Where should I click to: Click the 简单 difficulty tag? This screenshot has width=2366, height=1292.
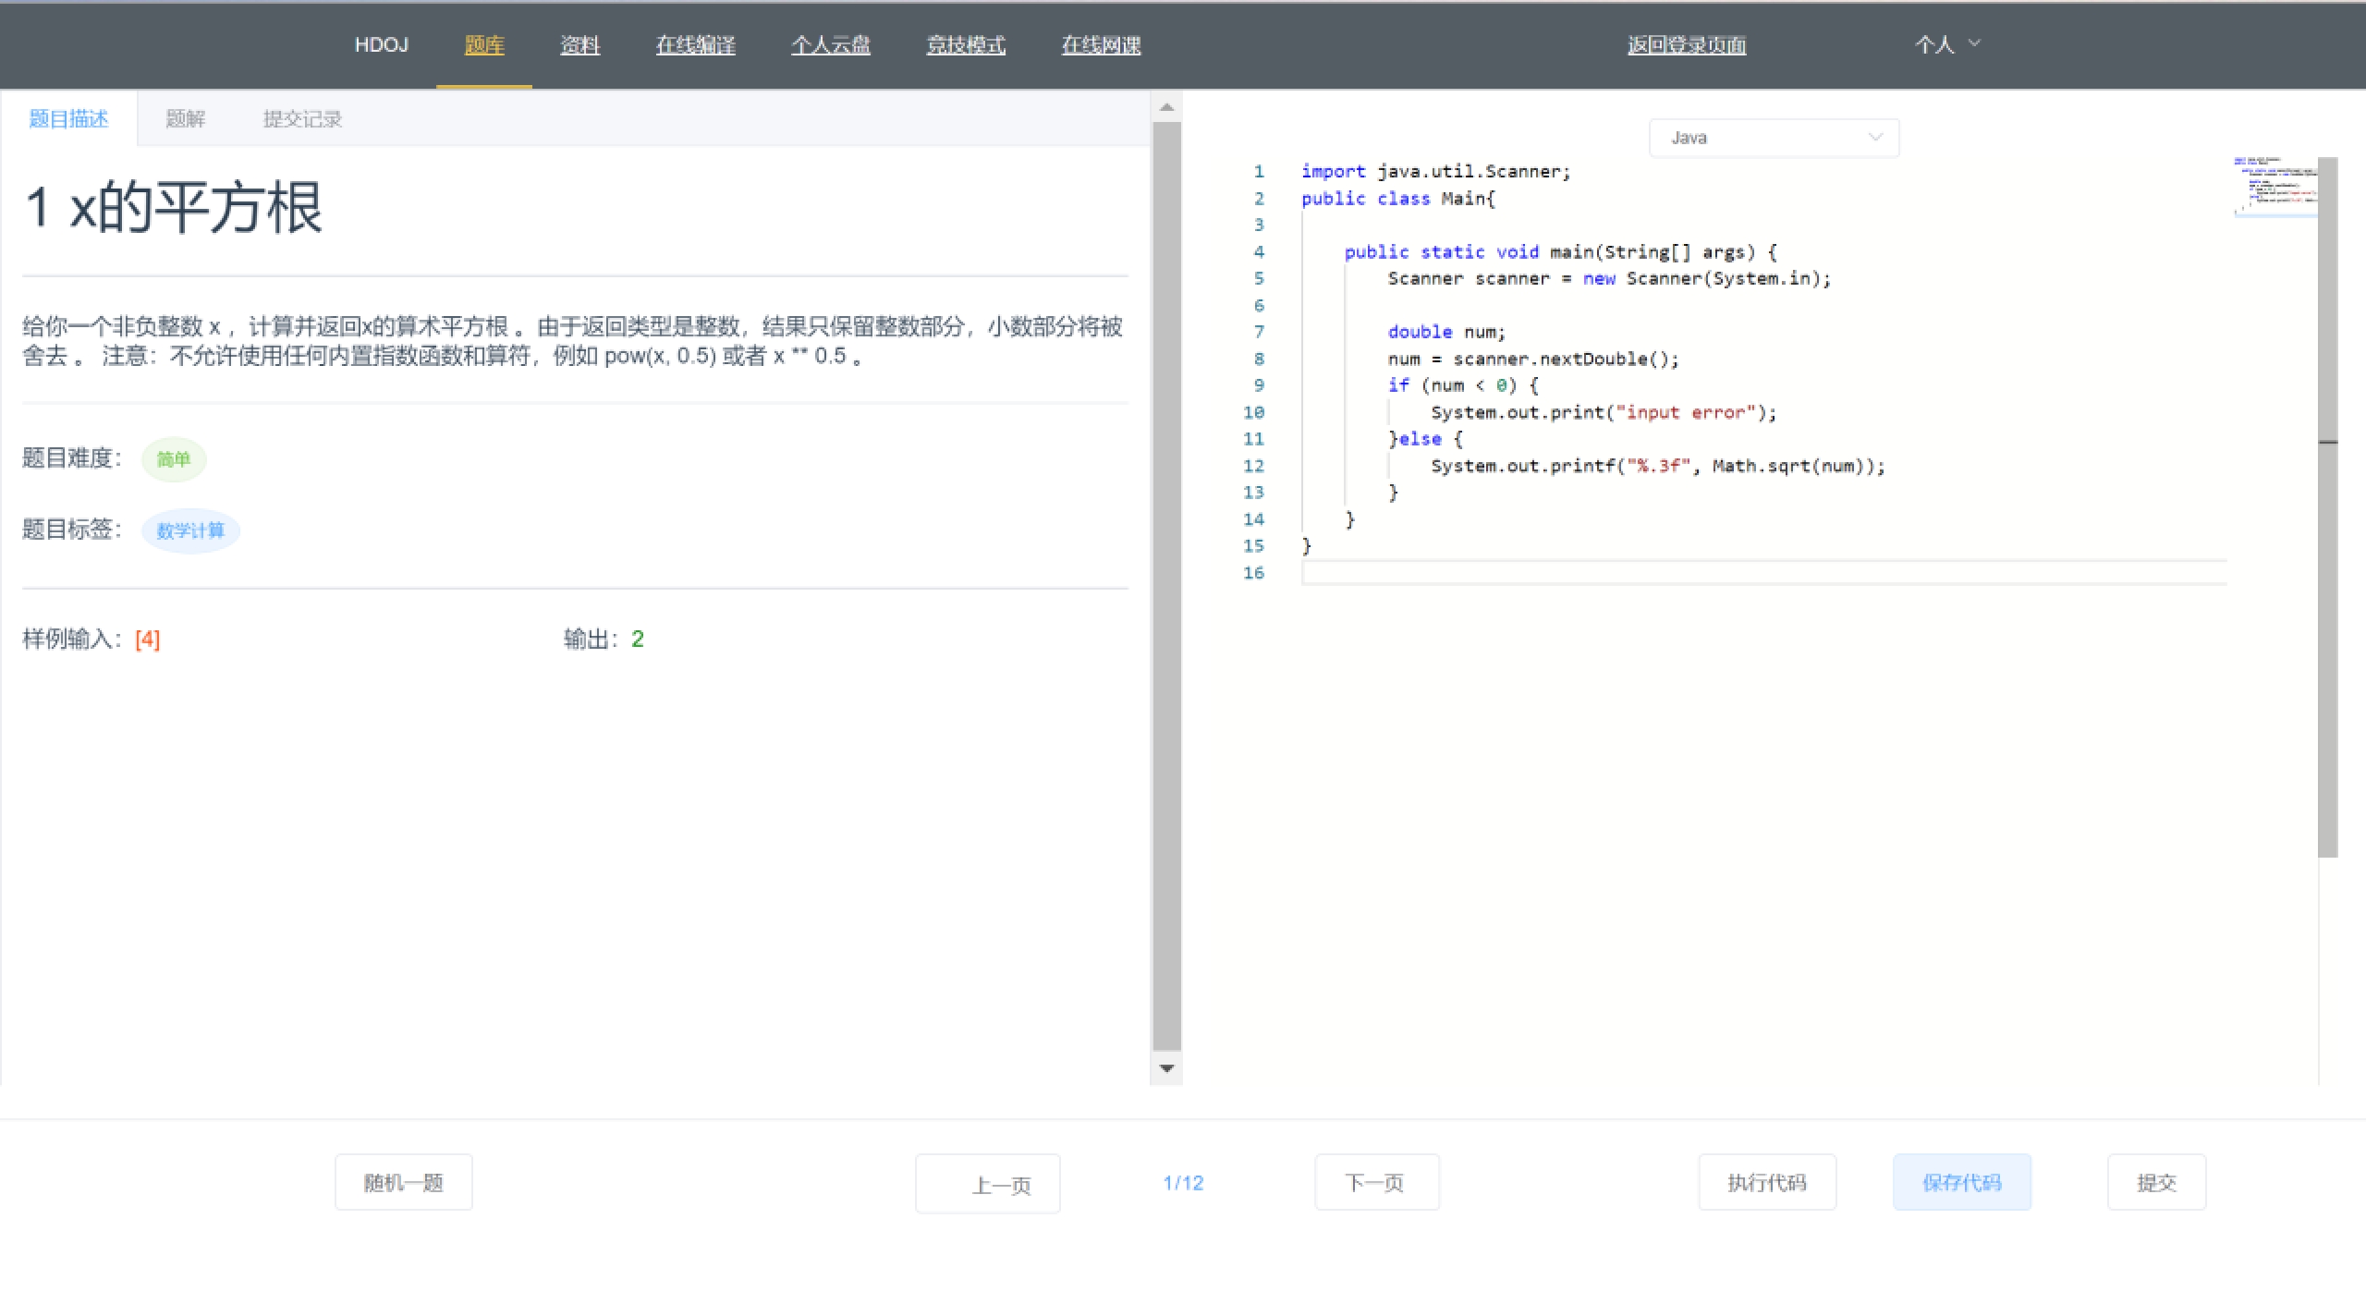(174, 459)
